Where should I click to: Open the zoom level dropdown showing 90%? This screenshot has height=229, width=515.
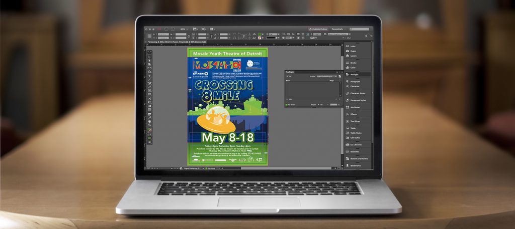click(x=183, y=29)
